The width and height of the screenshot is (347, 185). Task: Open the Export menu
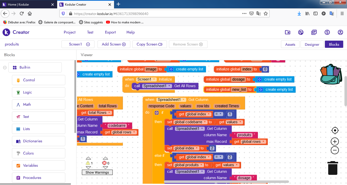coord(110,32)
